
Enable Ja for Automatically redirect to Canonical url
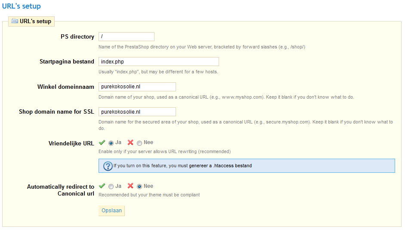click(111, 187)
